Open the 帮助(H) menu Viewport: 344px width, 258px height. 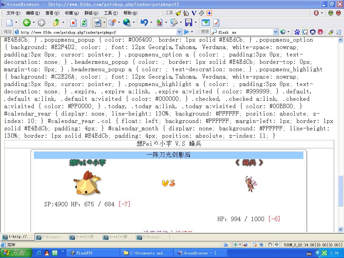pyautogui.click(x=130, y=13)
